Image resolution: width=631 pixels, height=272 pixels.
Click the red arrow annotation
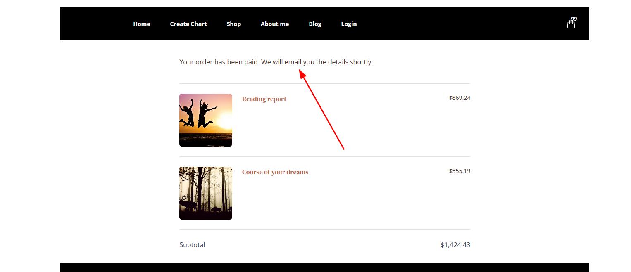tap(322, 110)
